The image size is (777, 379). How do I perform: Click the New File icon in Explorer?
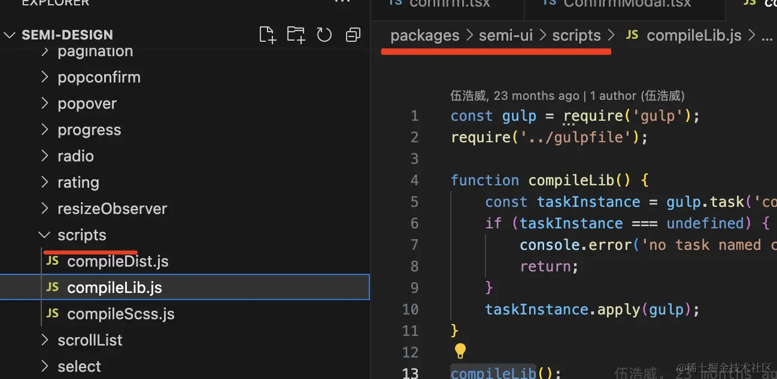pos(268,35)
